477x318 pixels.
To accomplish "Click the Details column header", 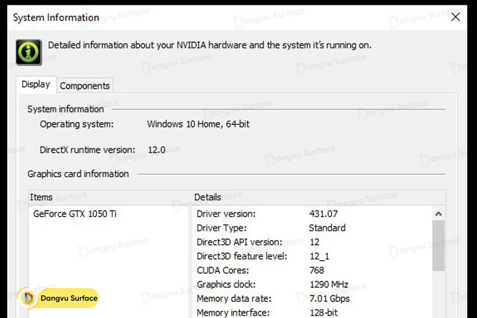I will tap(207, 197).
